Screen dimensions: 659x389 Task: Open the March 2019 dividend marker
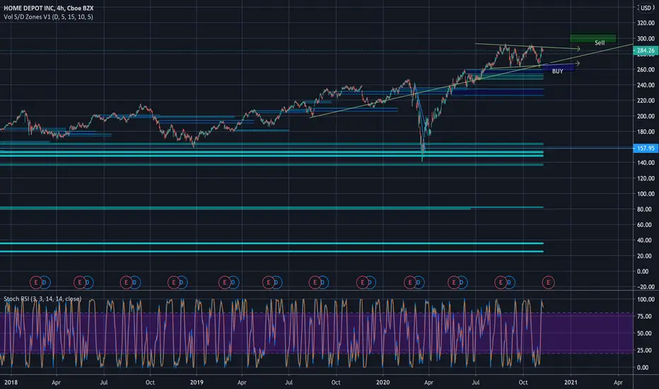pos(234,282)
